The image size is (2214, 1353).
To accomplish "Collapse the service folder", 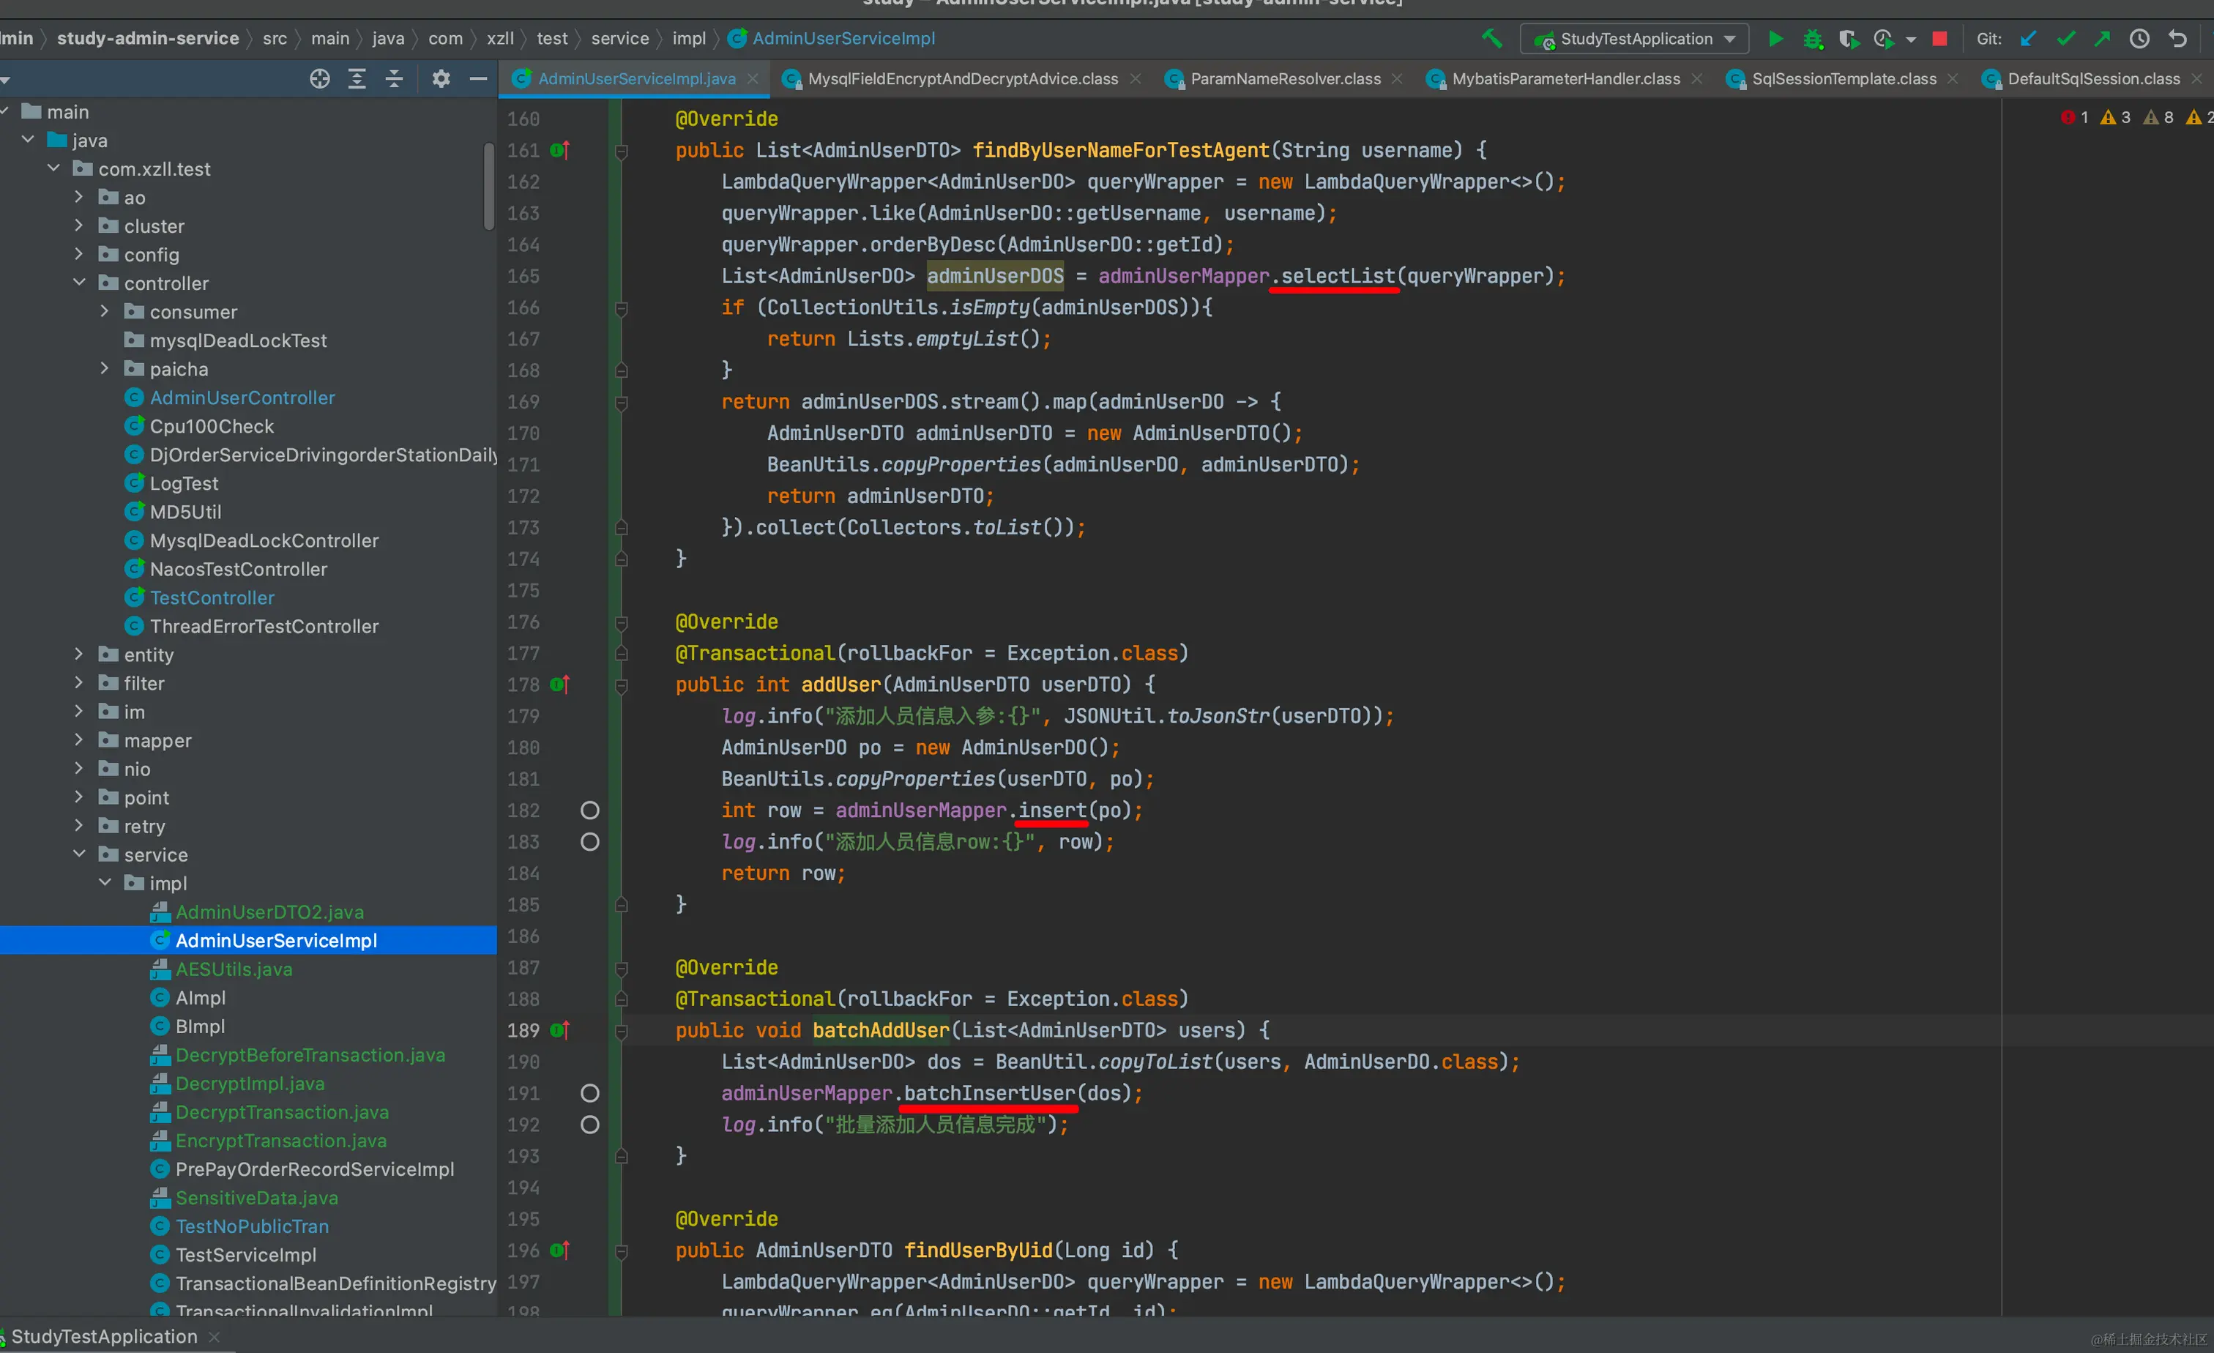I will point(79,854).
